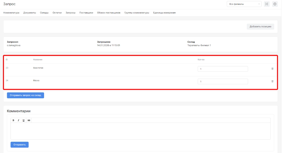Open the history clock icon
The image size is (282, 153).
click(x=275, y=4)
